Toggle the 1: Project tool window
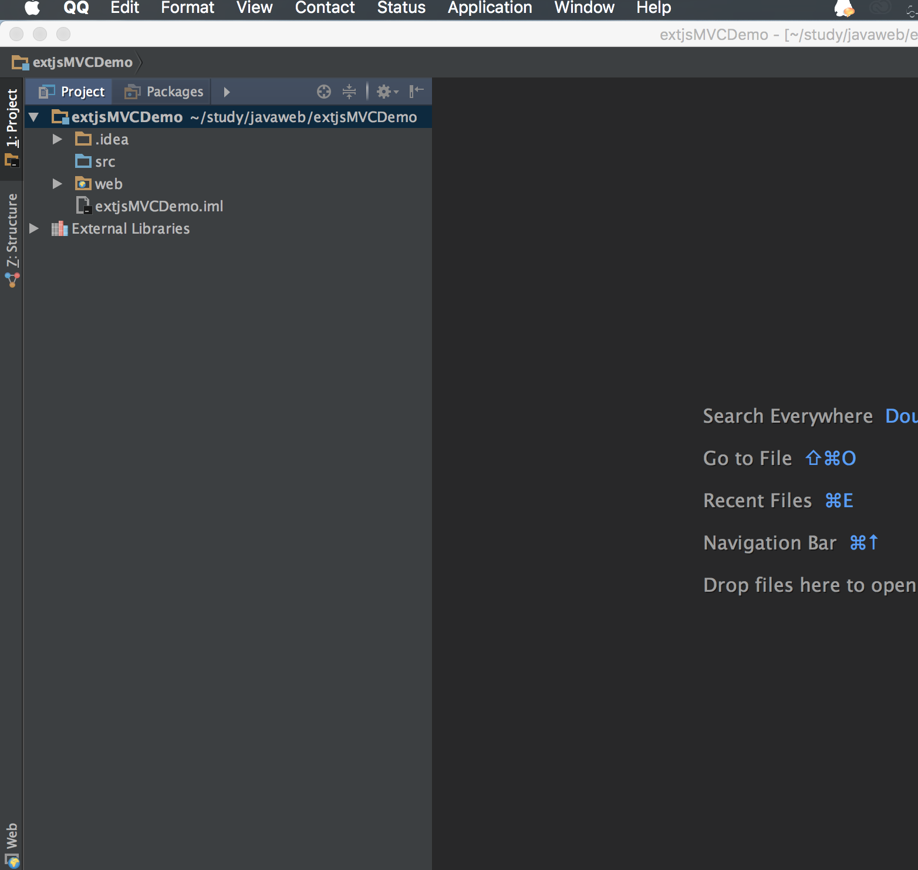Image resolution: width=918 pixels, height=870 pixels. [x=12, y=126]
